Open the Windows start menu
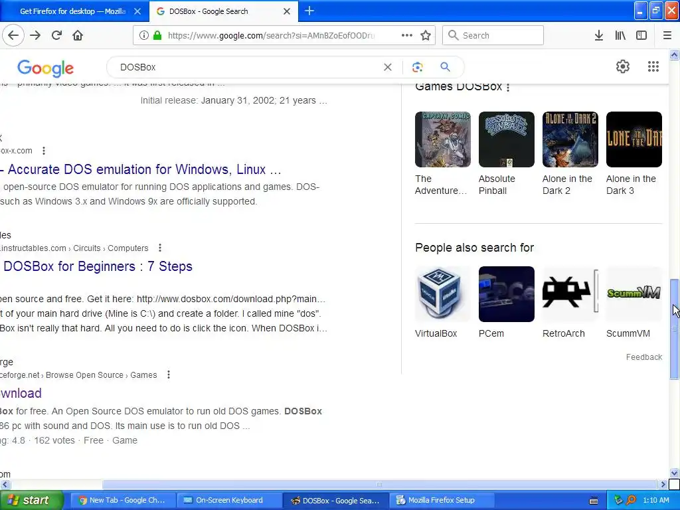 pyautogui.click(x=31, y=501)
